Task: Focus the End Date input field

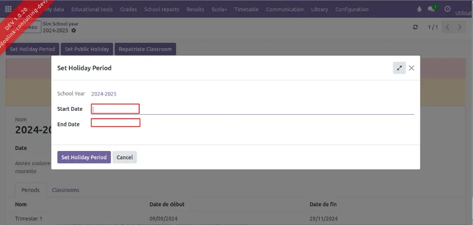Action: pos(116,123)
